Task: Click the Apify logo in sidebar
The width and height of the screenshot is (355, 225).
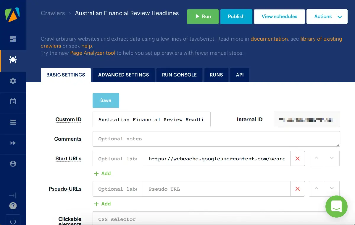Action: tap(12, 14)
